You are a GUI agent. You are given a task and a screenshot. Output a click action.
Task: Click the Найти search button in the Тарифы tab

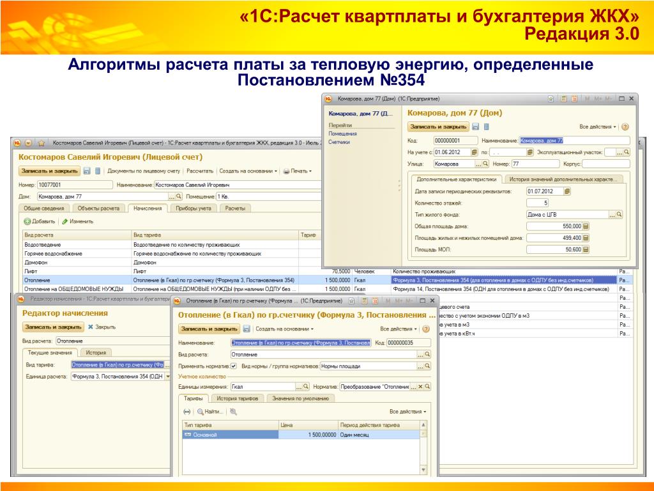click(x=210, y=412)
